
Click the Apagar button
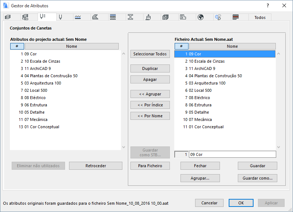[150, 79]
